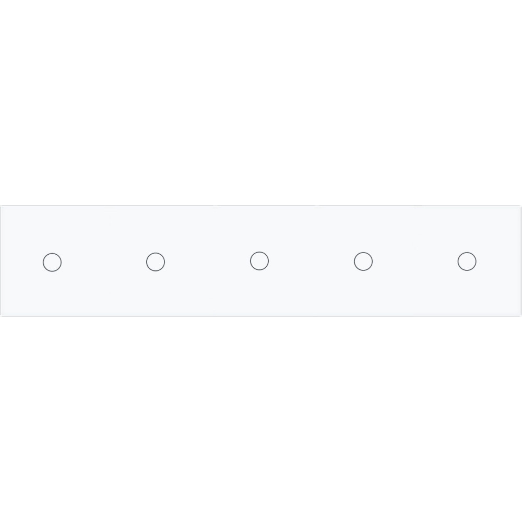Click panel surface right of the rightmost circle
Image resolution: width=522 pixels, height=522 pixels.
499,262
